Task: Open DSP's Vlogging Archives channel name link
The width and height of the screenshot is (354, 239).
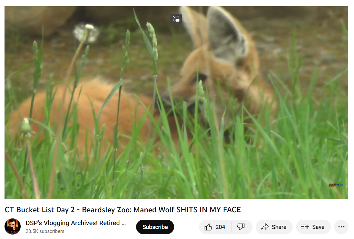Action: pos(76,223)
